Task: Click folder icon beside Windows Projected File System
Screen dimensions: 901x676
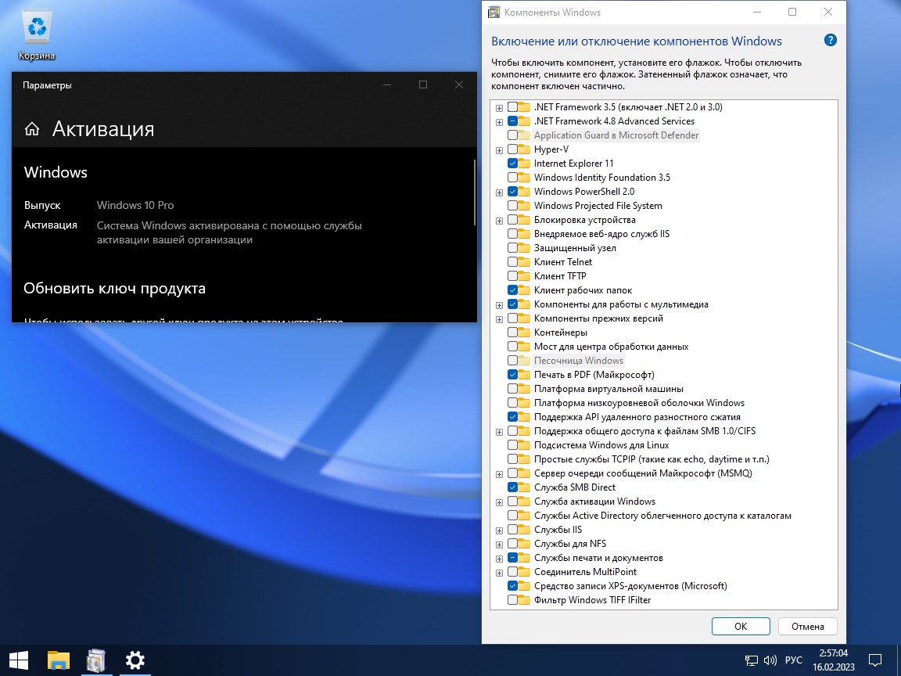Action: click(524, 206)
